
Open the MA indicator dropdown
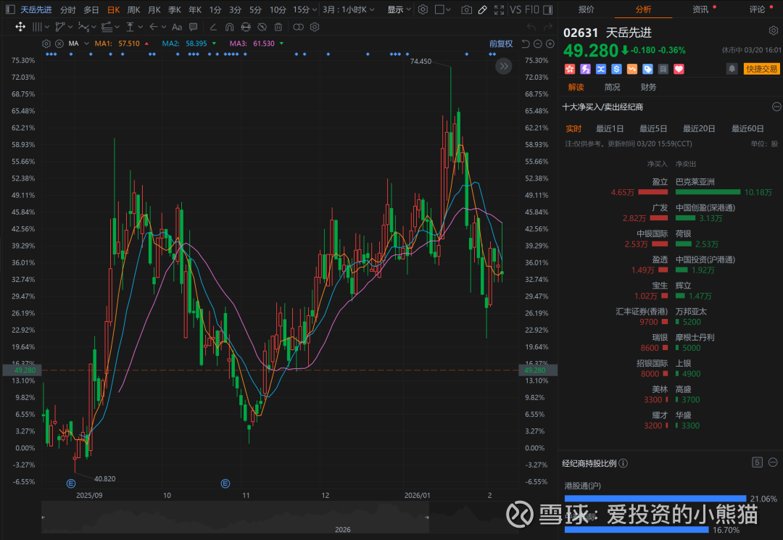coord(77,43)
